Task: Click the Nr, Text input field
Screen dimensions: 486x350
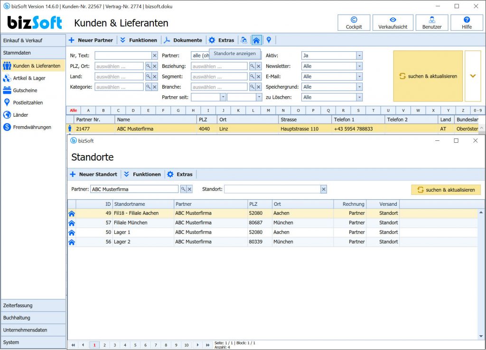Action: coord(123,55)
